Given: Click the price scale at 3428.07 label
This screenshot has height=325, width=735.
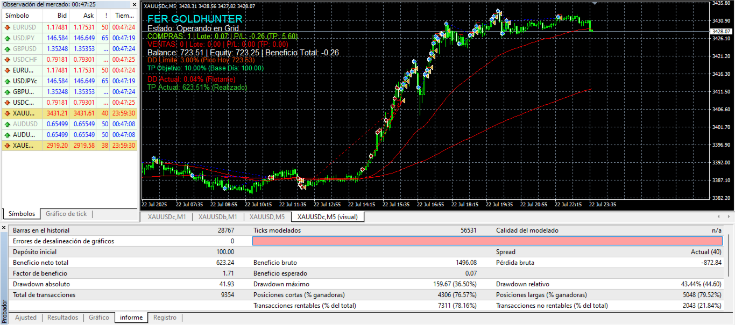Looking at the screenshot, I should point(720,31).
